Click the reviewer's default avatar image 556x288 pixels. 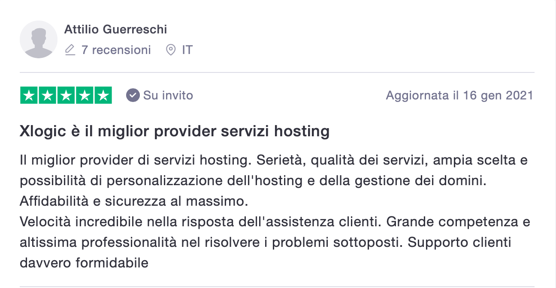pos(39,39)
